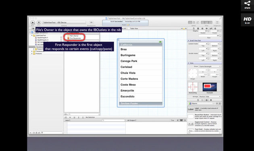Show the Media library
Viewport: 254px width, 151px height.
click(x=211, y=100)
